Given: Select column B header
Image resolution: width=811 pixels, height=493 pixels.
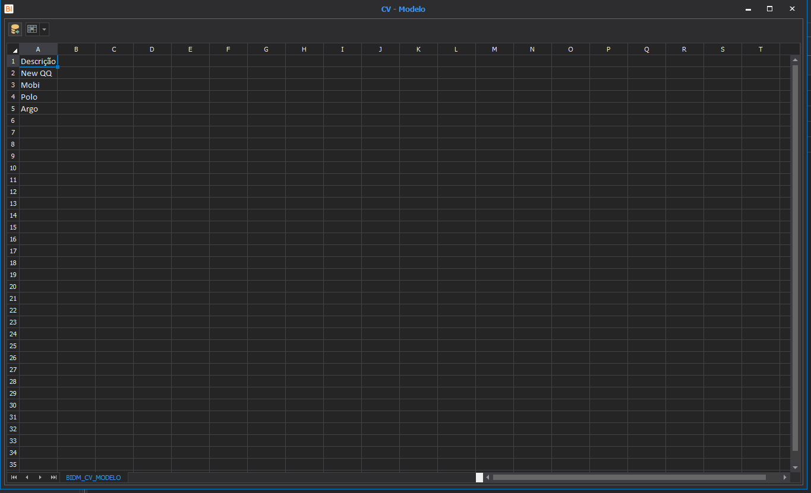Looking at the screenshot, I should click(x=76, y=49).
